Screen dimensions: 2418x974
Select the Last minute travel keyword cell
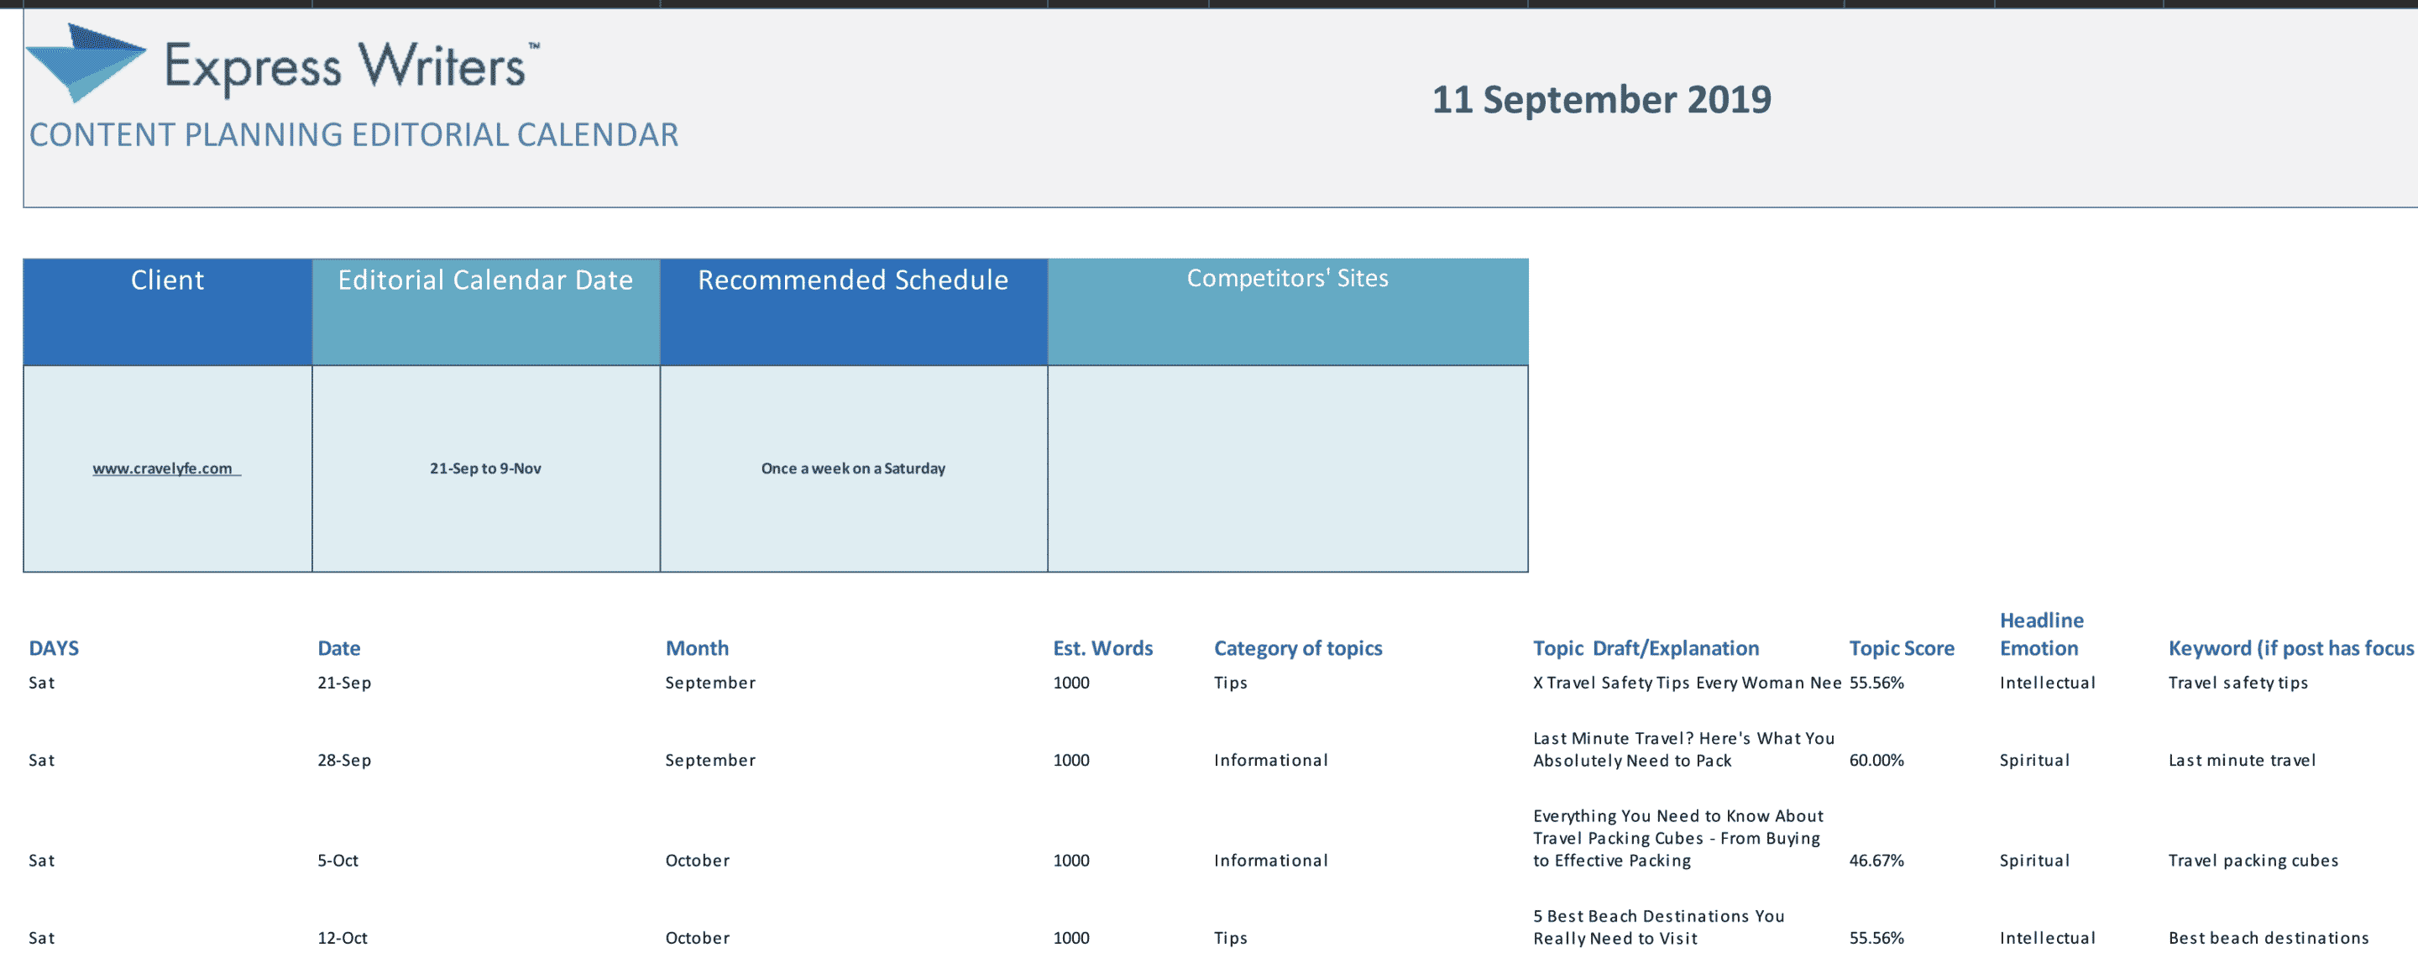pos(2242,760)
